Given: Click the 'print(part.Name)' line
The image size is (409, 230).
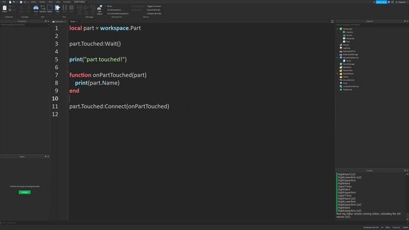Looking at the screenshot, I should (97, 83).
